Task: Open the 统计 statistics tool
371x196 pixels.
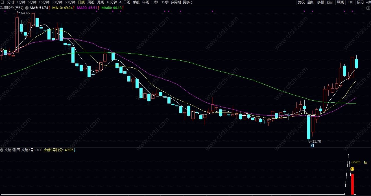Action: click(330, 2)
